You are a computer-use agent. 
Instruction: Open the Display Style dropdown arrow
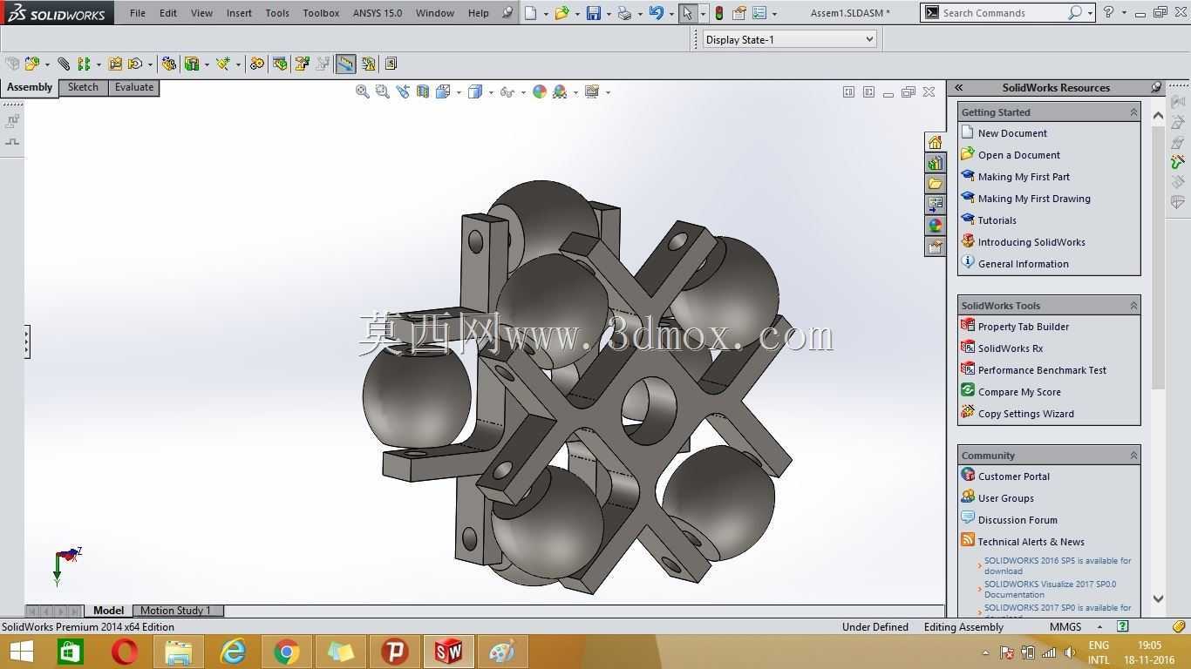[491, 92]
